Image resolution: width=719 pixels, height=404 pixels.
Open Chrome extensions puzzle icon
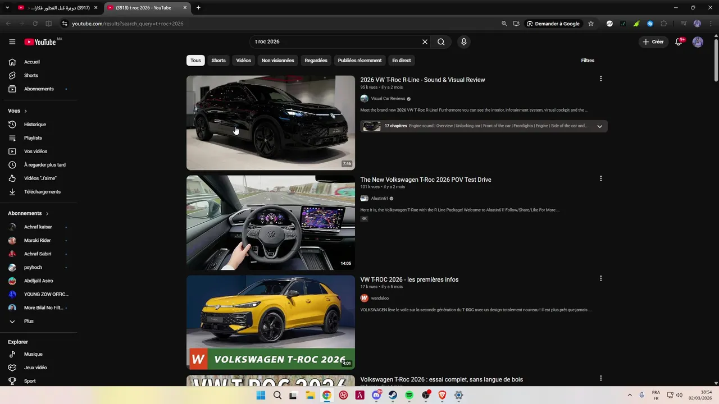click(663, 24)
